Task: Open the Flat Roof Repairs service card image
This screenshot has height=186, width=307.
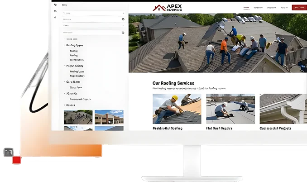Action: click(x=230, y=109)
